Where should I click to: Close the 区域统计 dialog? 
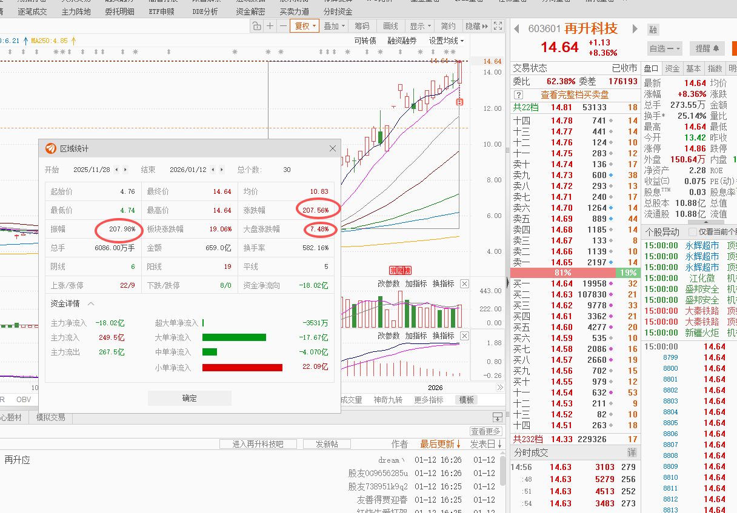coord(333,148)
